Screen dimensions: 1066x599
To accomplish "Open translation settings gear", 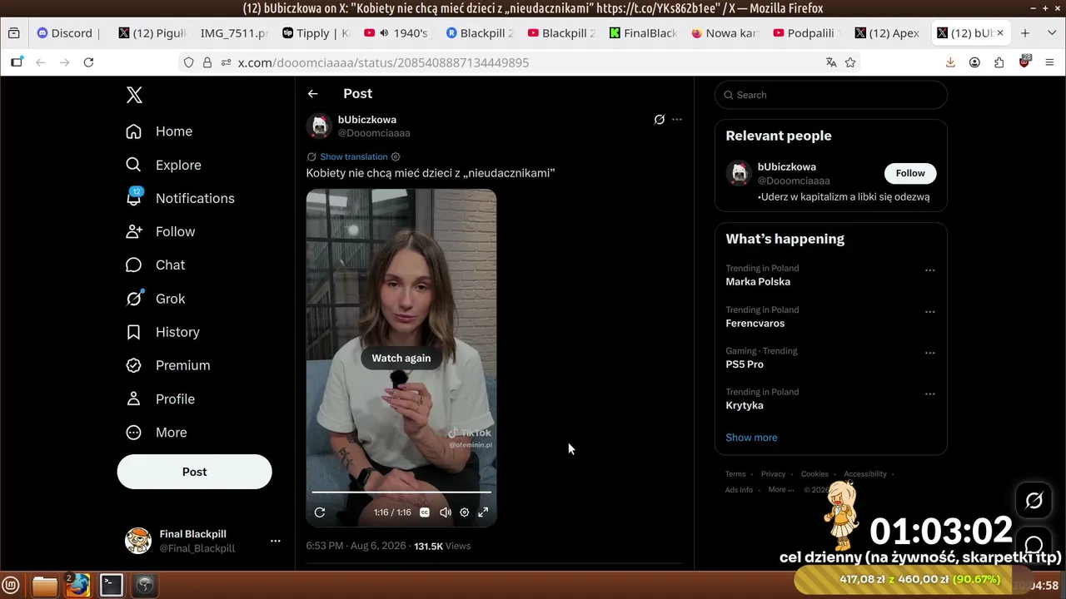I will [x=396, y=156].
